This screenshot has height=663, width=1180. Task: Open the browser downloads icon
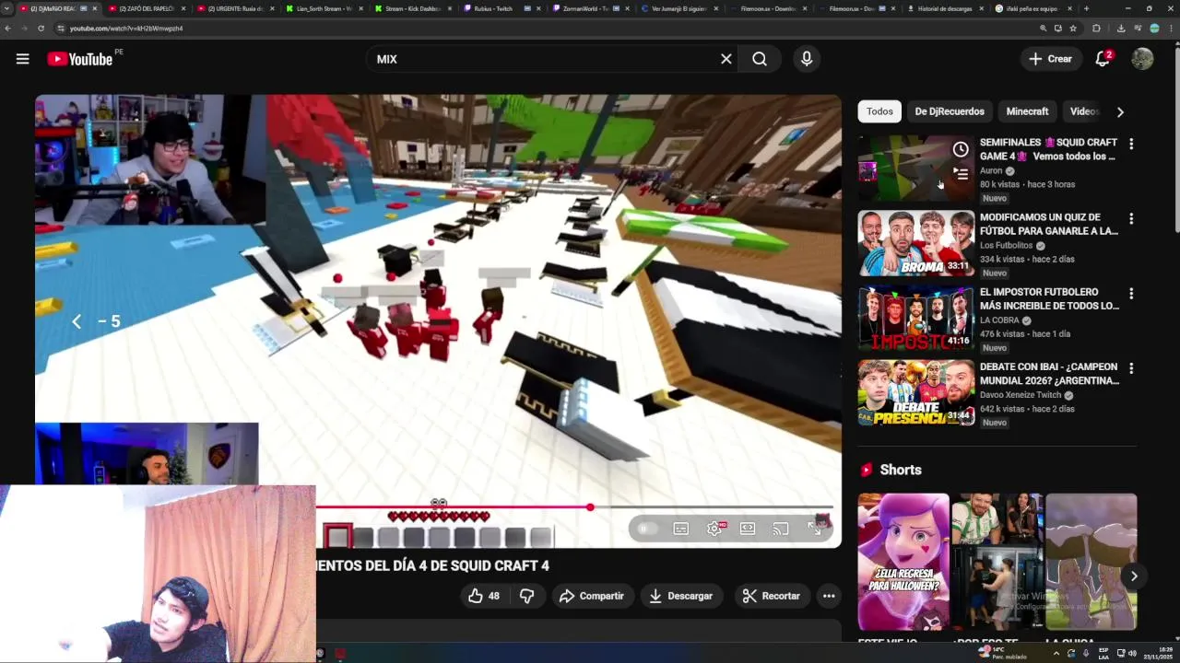pos(1121,29)
